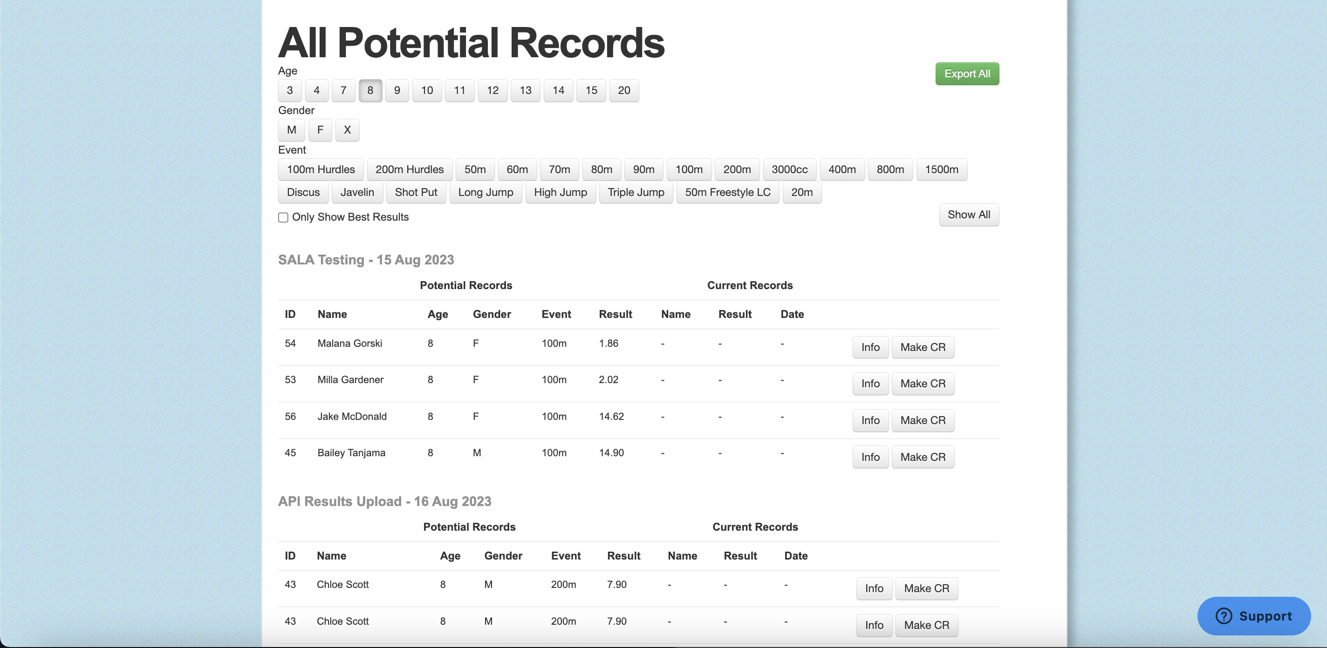Filter by 100m Hurdles event
Image resolution: width=1327 pixels, height=648 pixels.
click(321, 170)
